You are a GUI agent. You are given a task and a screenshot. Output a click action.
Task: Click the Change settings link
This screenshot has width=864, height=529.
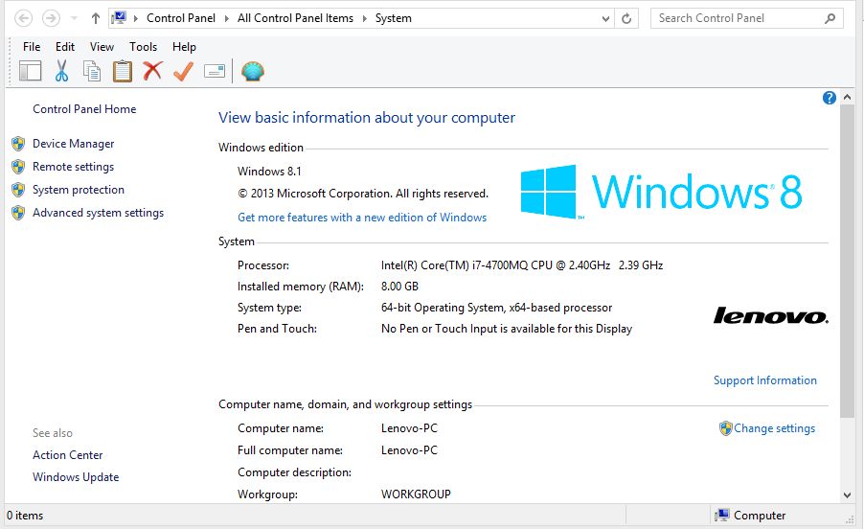pos(774,428)
